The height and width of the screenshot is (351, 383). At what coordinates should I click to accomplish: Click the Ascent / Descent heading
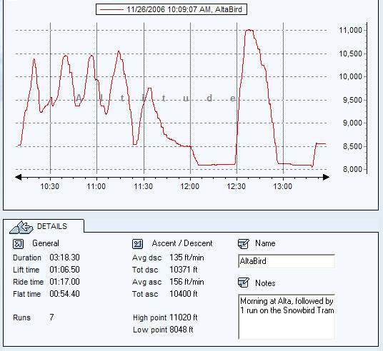click(x=182, y=243)
